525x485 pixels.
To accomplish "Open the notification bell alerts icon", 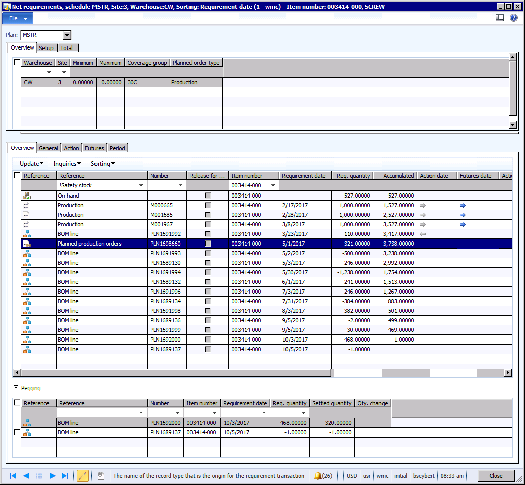I will click(318, 476).
